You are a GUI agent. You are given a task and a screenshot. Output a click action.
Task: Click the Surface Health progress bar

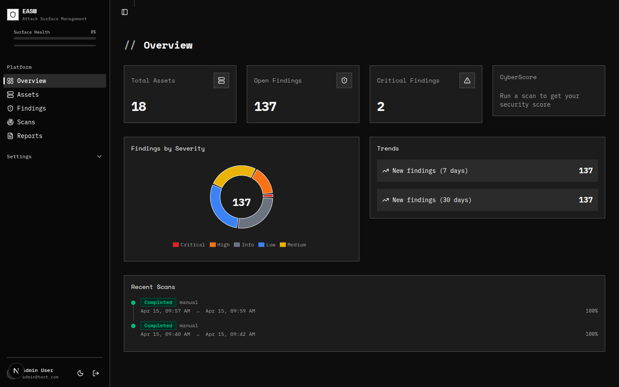[55, 38]
